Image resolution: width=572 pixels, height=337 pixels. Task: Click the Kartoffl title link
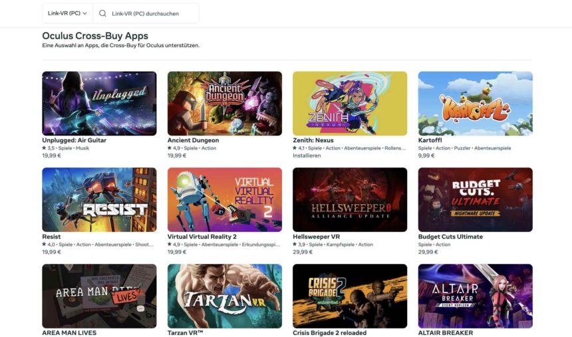click(x=430, y=140)
